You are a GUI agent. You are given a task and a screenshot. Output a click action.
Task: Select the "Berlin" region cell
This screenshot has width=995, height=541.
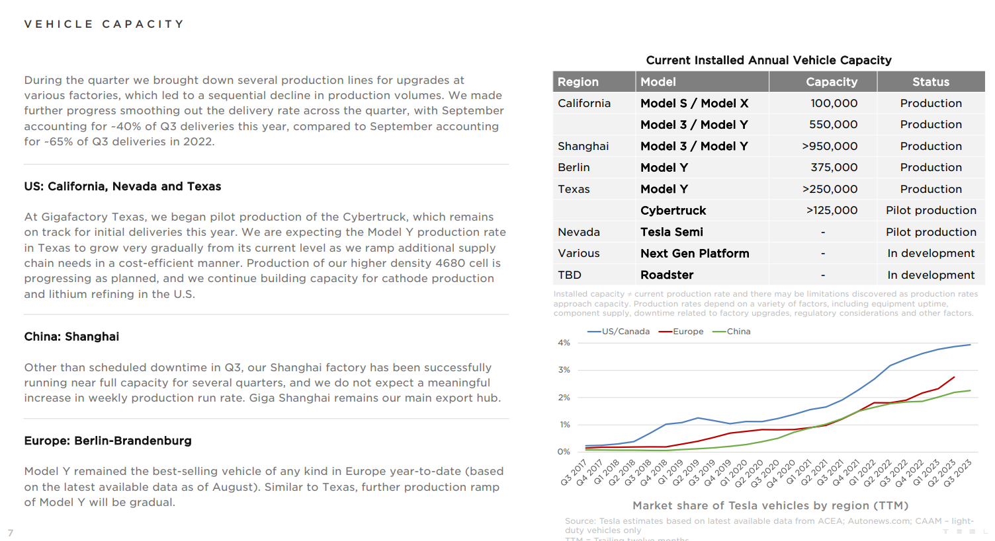(x=574, y=167)
